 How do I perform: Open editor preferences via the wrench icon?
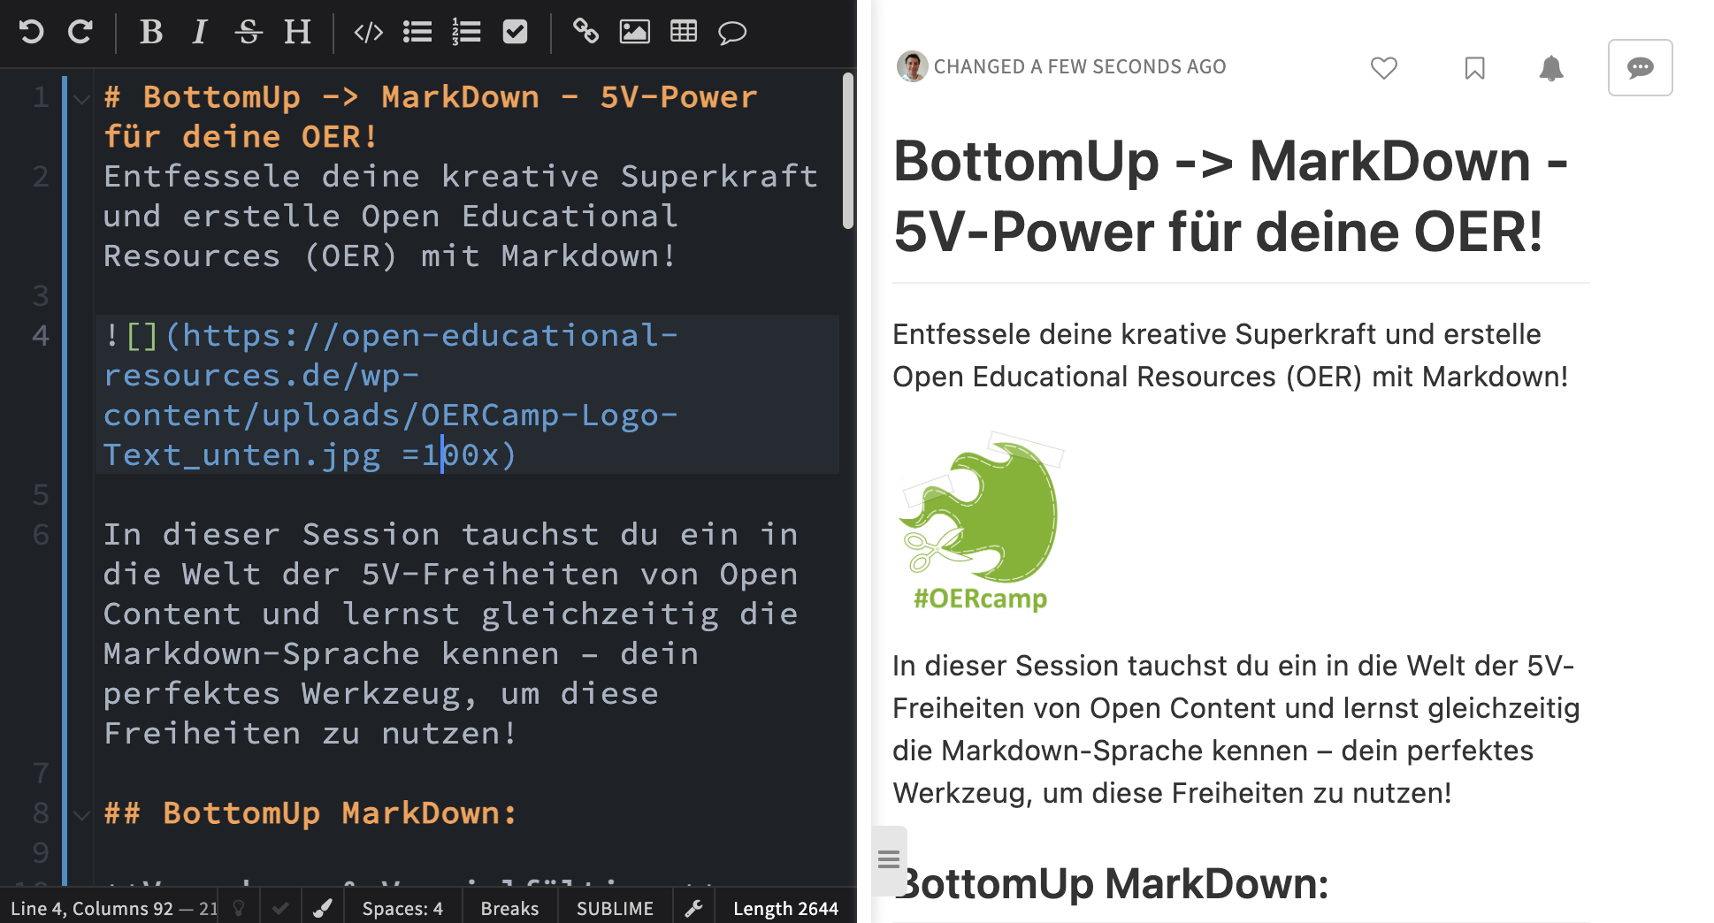click(693, 907)
